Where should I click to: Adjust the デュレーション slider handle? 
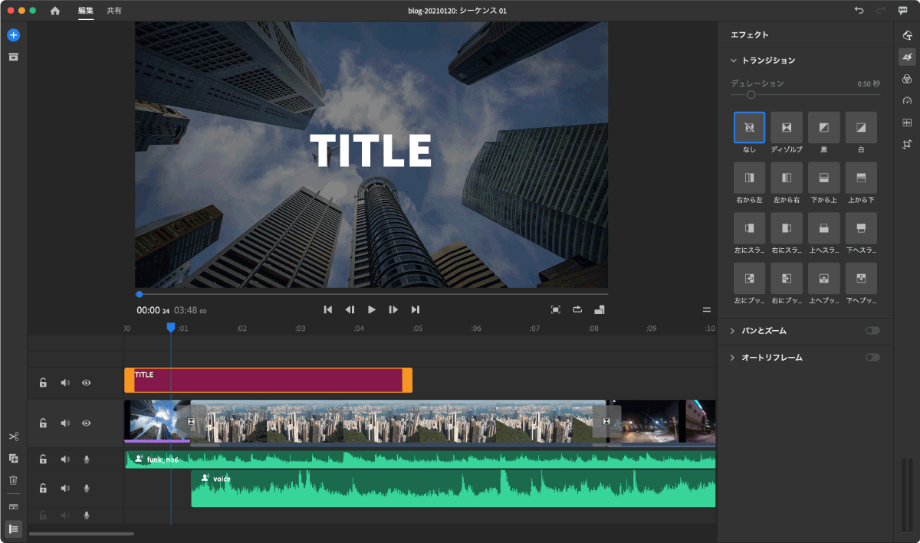(751, 95)
